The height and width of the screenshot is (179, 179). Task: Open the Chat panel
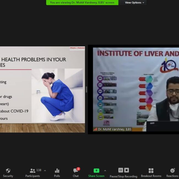tap(75, 171)
